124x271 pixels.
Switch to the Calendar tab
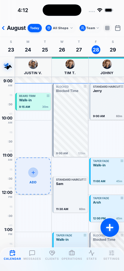12,255
